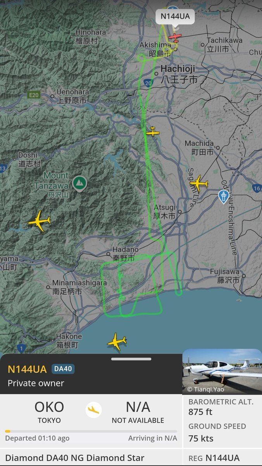The width and height of the screenshot is (262, 466).
Task: Tap the OKO Tokyo departure airport
Action: tap(49, 412)
